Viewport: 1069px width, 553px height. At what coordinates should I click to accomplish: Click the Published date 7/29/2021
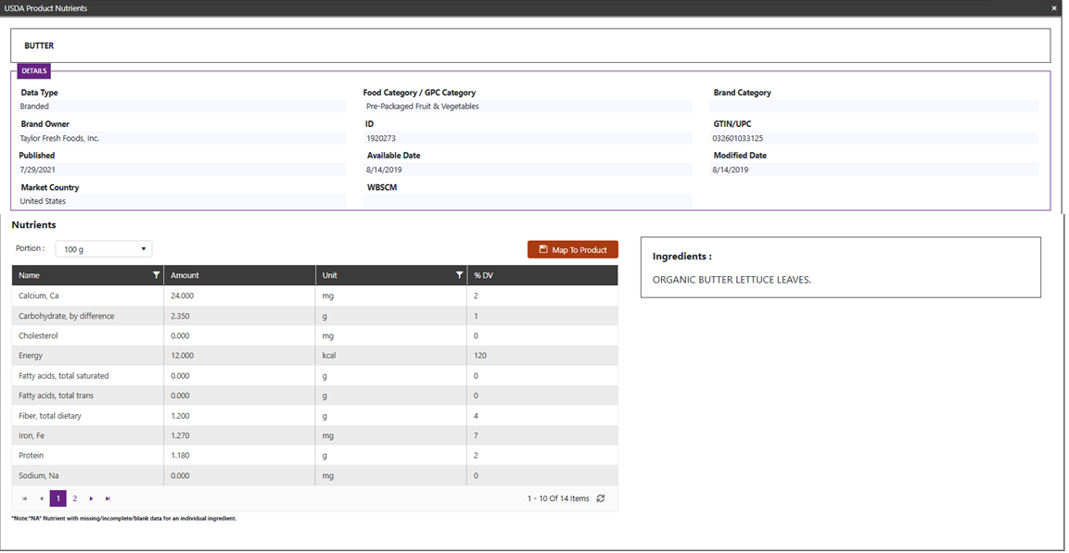[182, 170]
